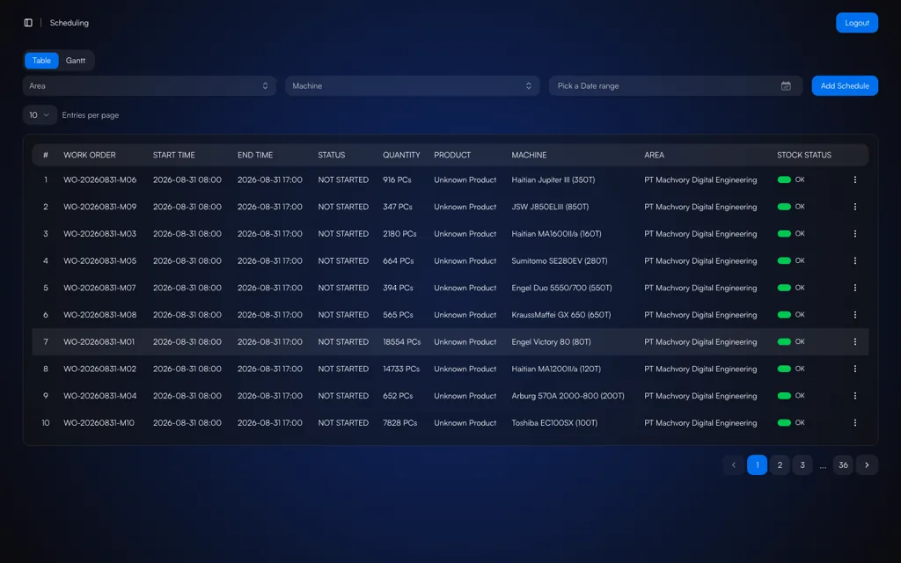Click the Logout button

[x=857, y=23]
